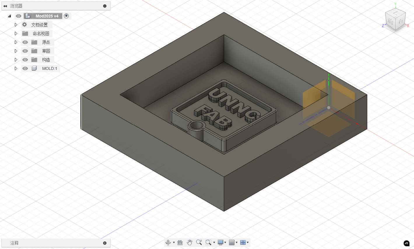The image size is (414, 249).
Task: Select the Orbit navigation tool
Action: (x=168, y=242)
